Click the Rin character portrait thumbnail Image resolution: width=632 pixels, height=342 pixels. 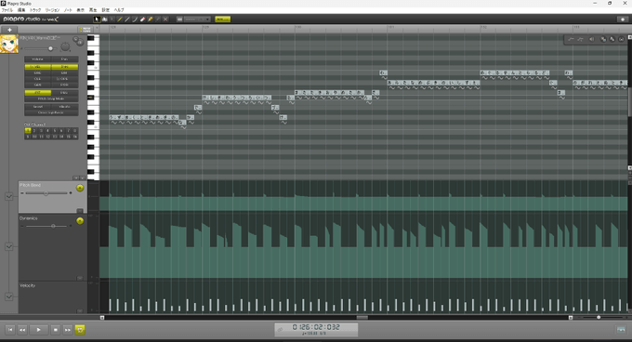[9, 45]
